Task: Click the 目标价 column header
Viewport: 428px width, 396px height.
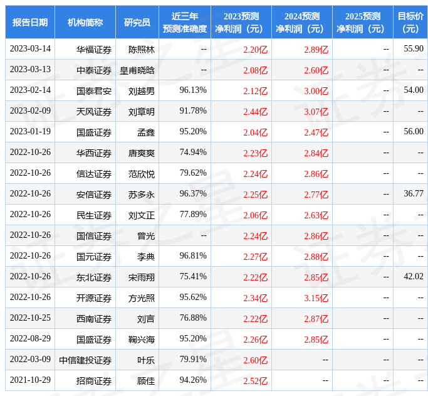Action: point(410,22)
